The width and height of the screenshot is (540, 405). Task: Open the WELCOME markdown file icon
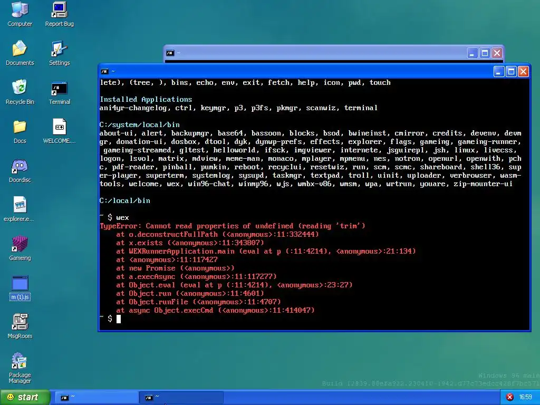59,131
